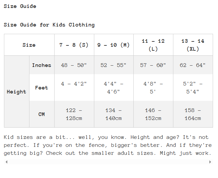The image size is (218, 178).
Task: Click the "Feet" row label
Action: click(x=42, y=88)
